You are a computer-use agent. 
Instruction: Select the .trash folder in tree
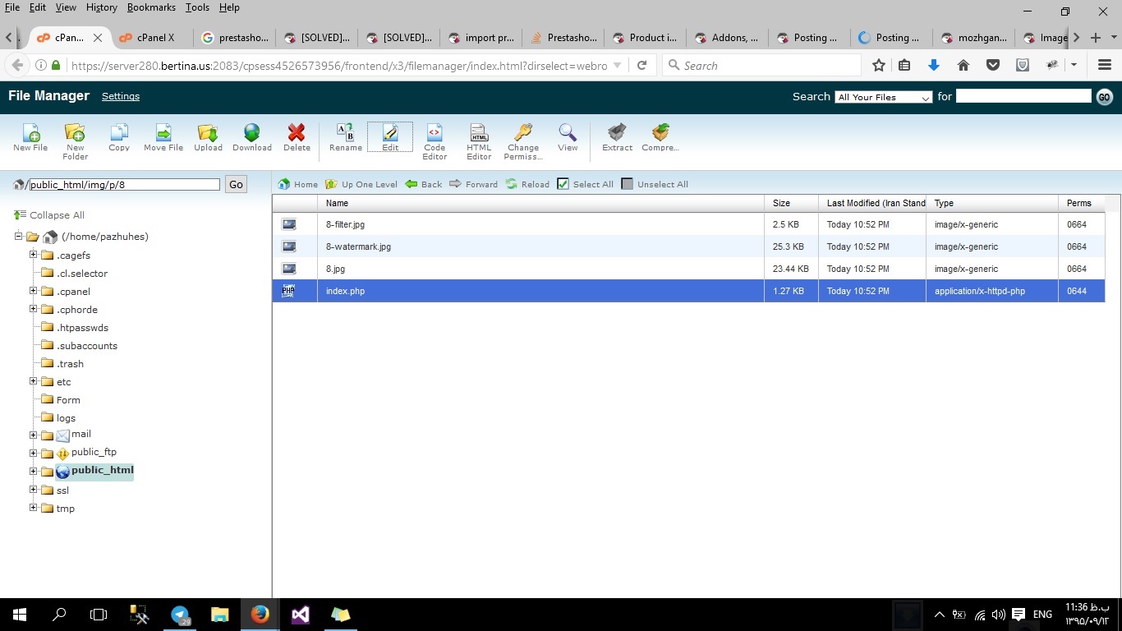[70, 364]
